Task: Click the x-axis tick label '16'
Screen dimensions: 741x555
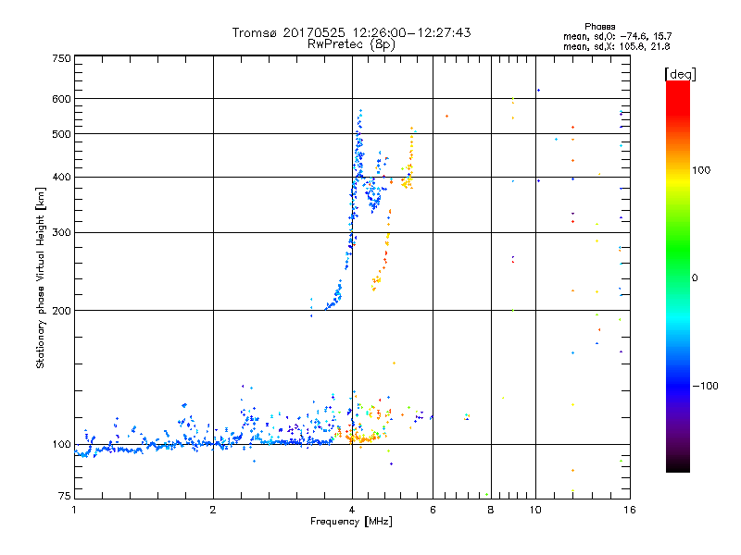Action: point(630,510)
